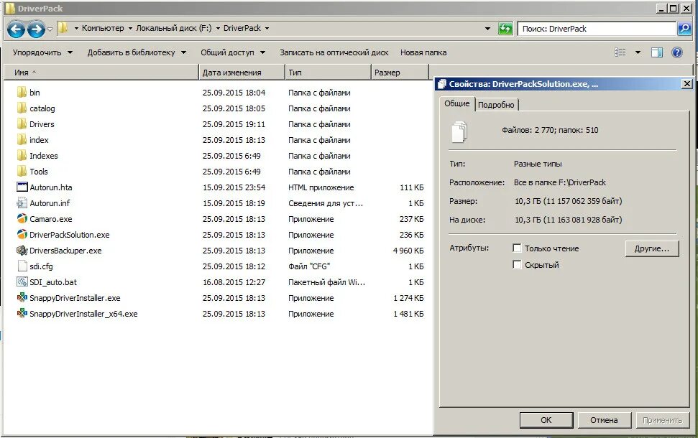Viewport: 698px width, 438px height.
Task: Click the SnappyDriverInstaller.exe icon
Action: pyautogui.click(x=22, y=297)
